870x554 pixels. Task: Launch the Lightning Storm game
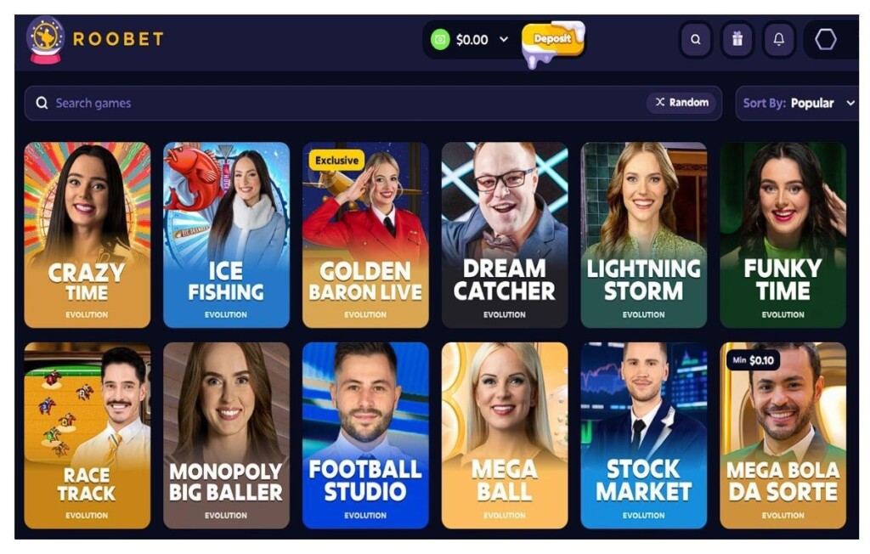644,235
